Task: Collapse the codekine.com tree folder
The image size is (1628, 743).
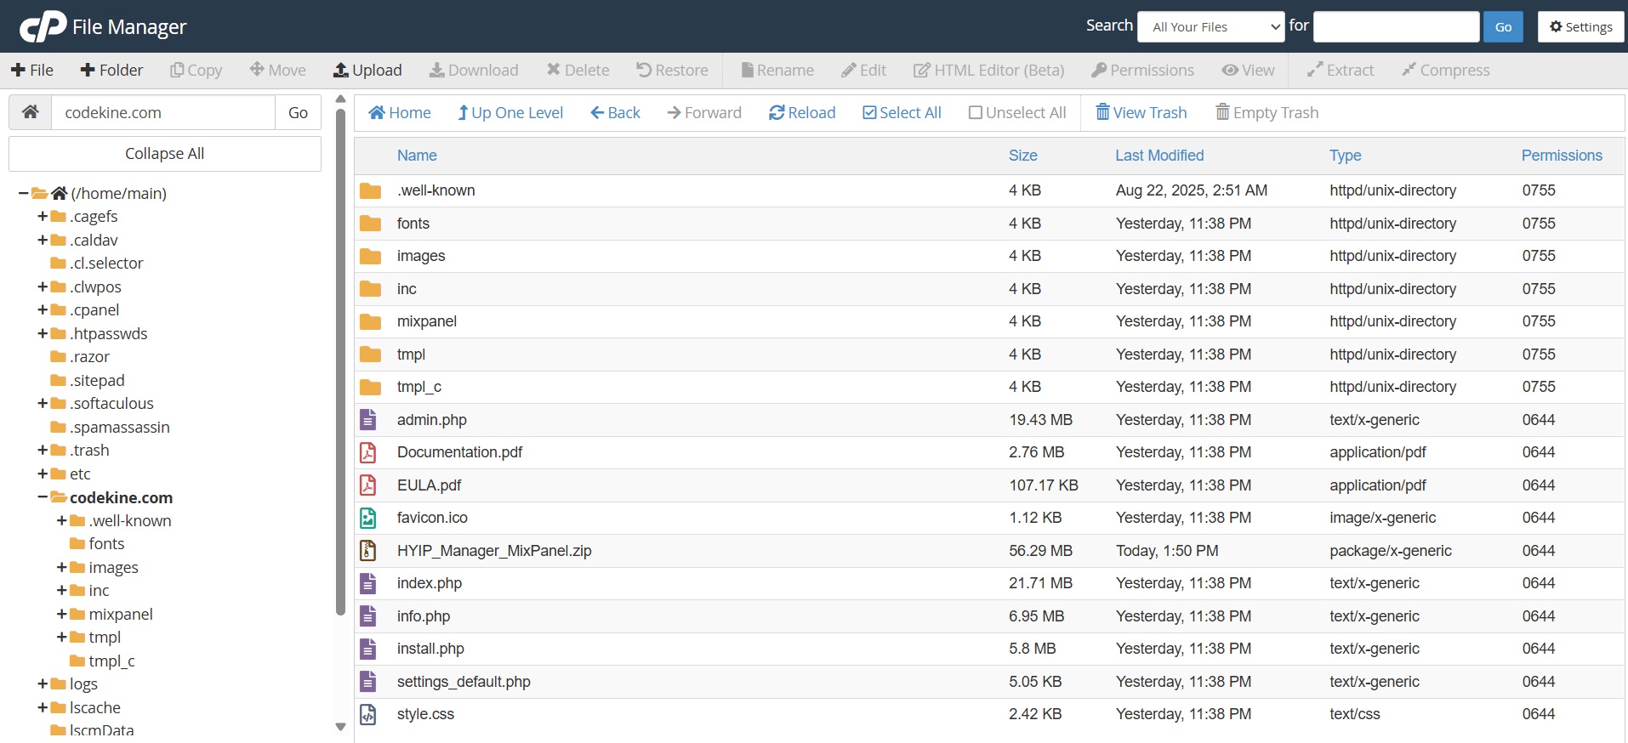Action: pos(43,497)
